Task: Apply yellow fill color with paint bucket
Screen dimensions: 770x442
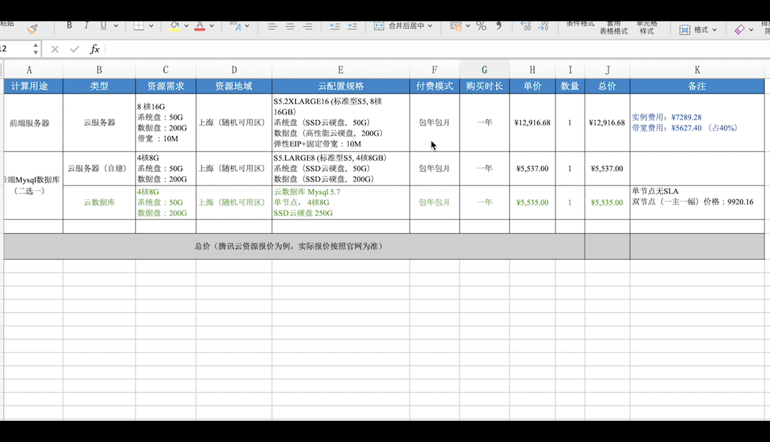Action: pos(175,26)
